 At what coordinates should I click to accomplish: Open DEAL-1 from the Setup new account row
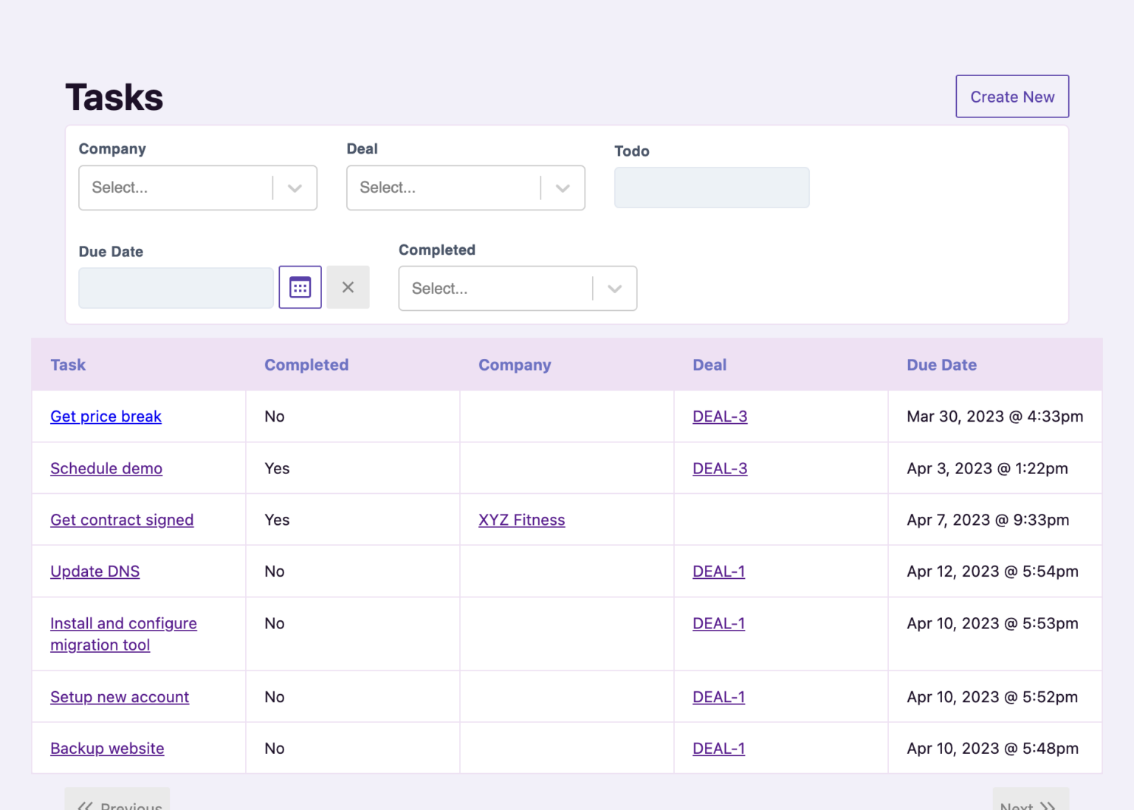pyautogui.click(x=718, y=696)
